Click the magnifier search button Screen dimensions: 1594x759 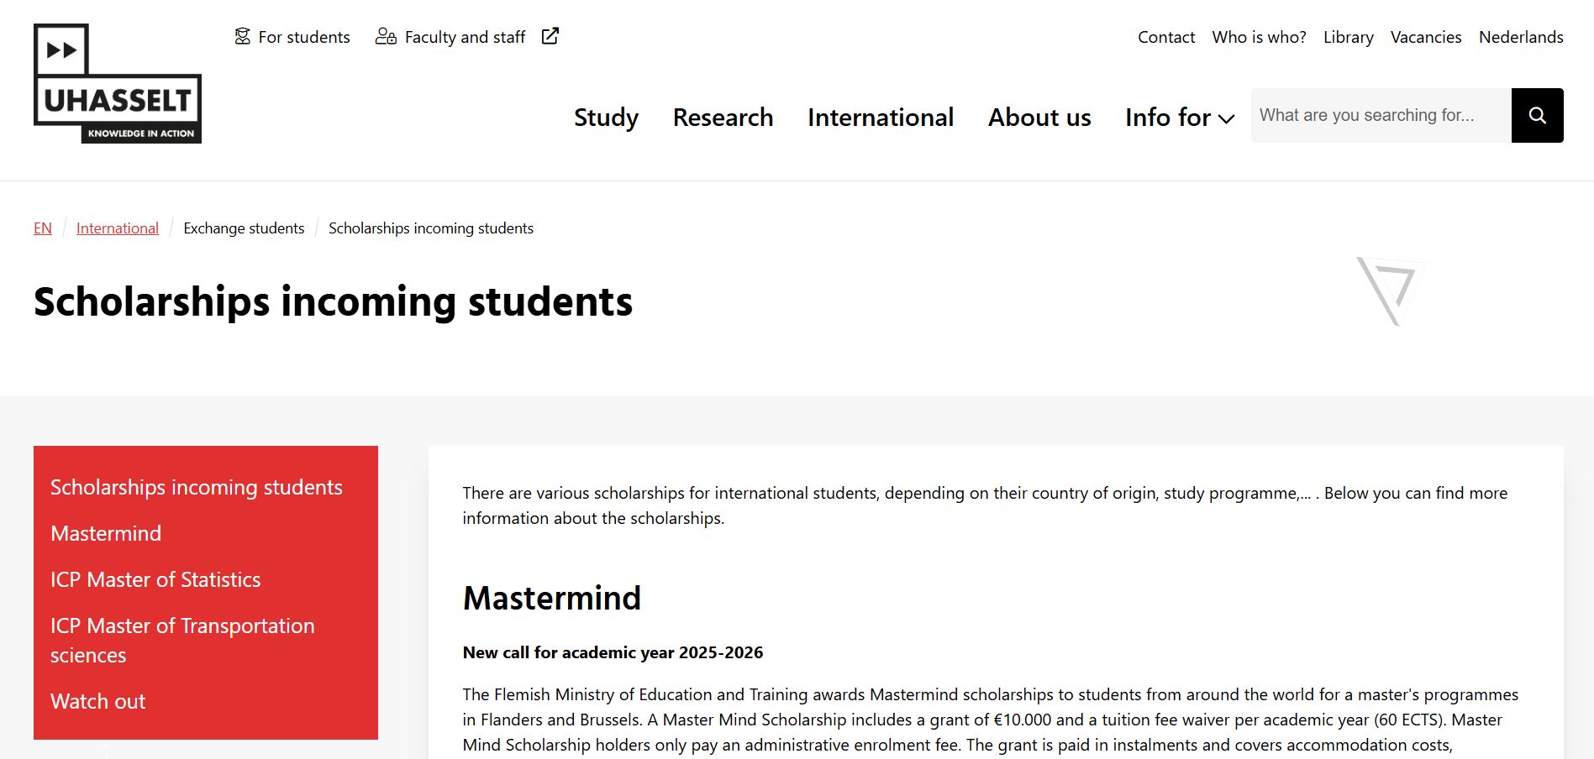[1537, 116]
